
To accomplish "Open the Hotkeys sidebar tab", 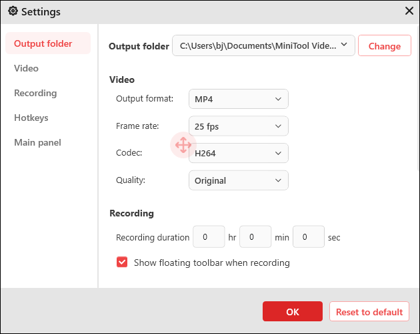I will (31, 118).
